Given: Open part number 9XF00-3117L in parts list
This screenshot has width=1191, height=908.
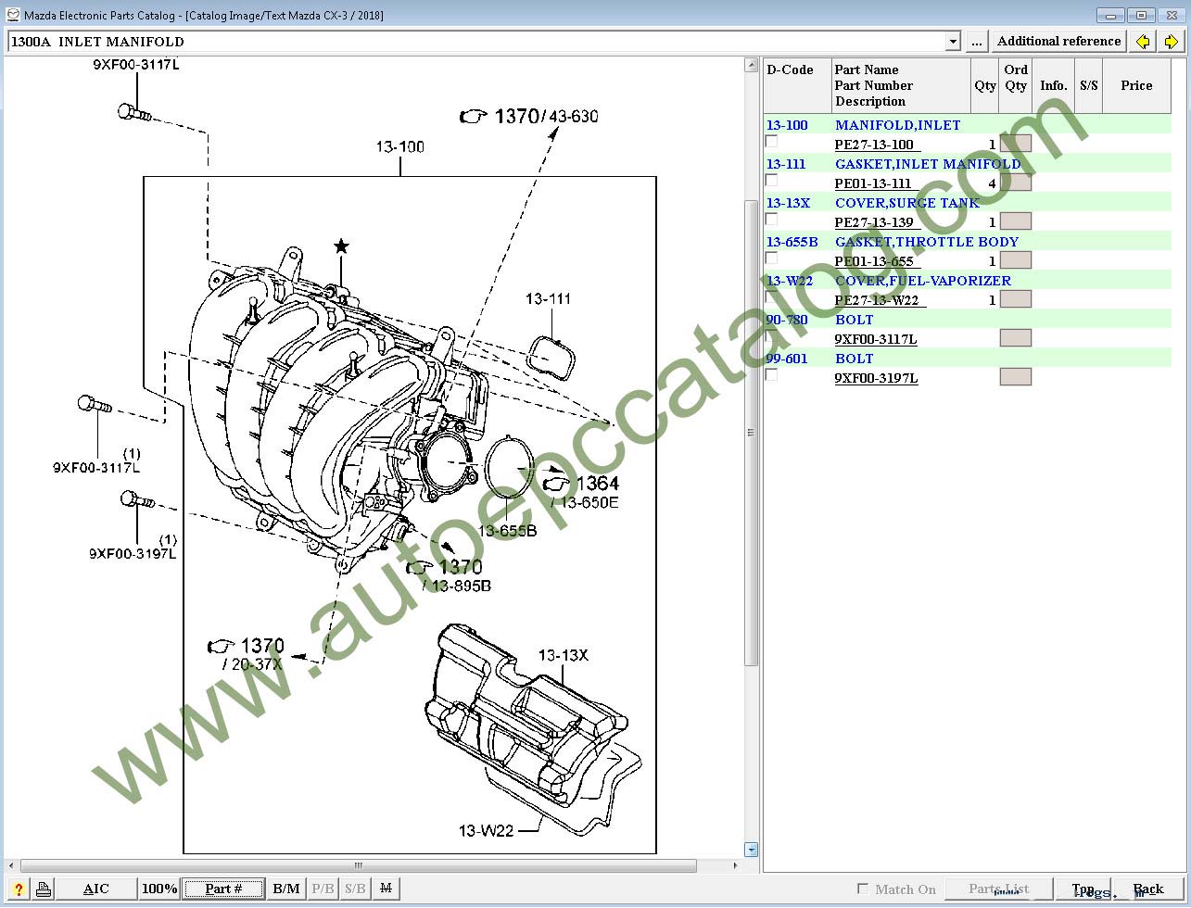Looking at the screenshot, I should [876, 339].
